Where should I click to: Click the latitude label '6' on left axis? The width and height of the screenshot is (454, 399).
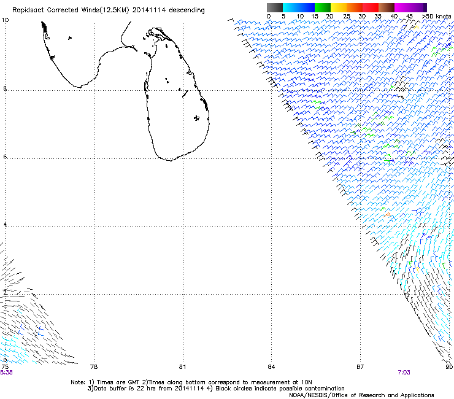(x=5, y=157)
